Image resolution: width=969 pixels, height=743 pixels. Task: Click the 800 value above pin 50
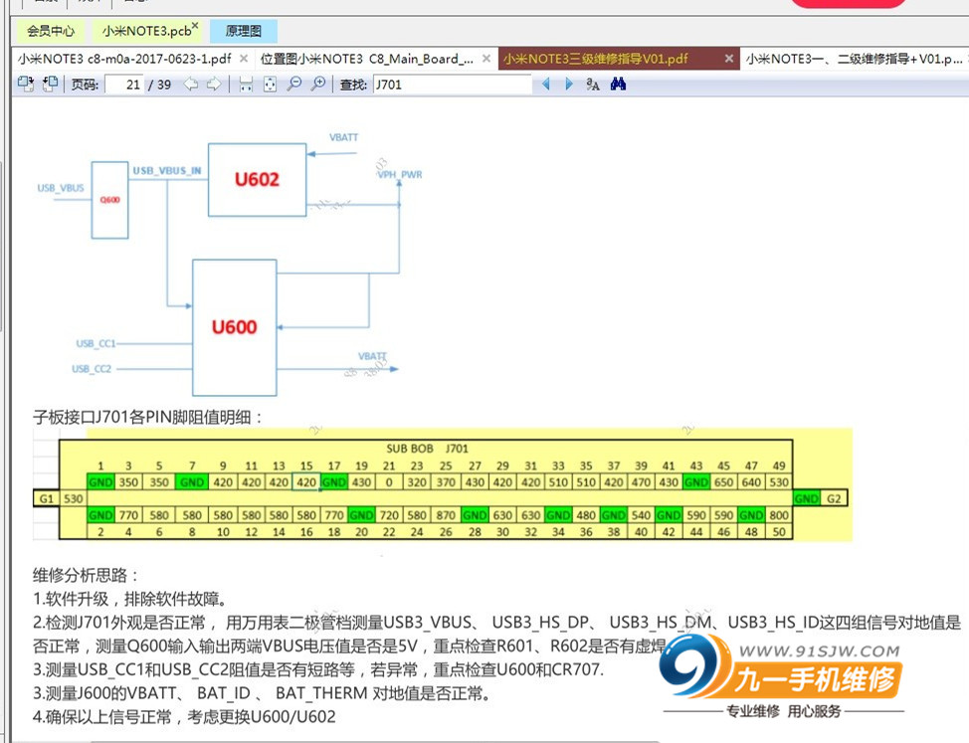click(779, 515)
